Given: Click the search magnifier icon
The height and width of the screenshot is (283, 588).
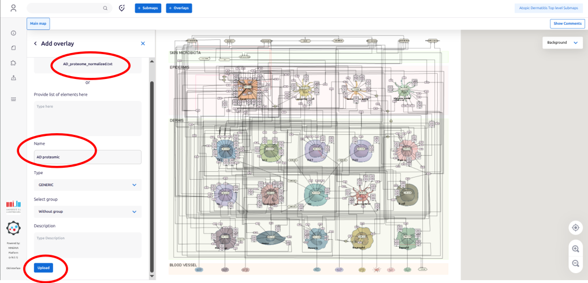Looking at the screenshot, I should tap(105, 8).
